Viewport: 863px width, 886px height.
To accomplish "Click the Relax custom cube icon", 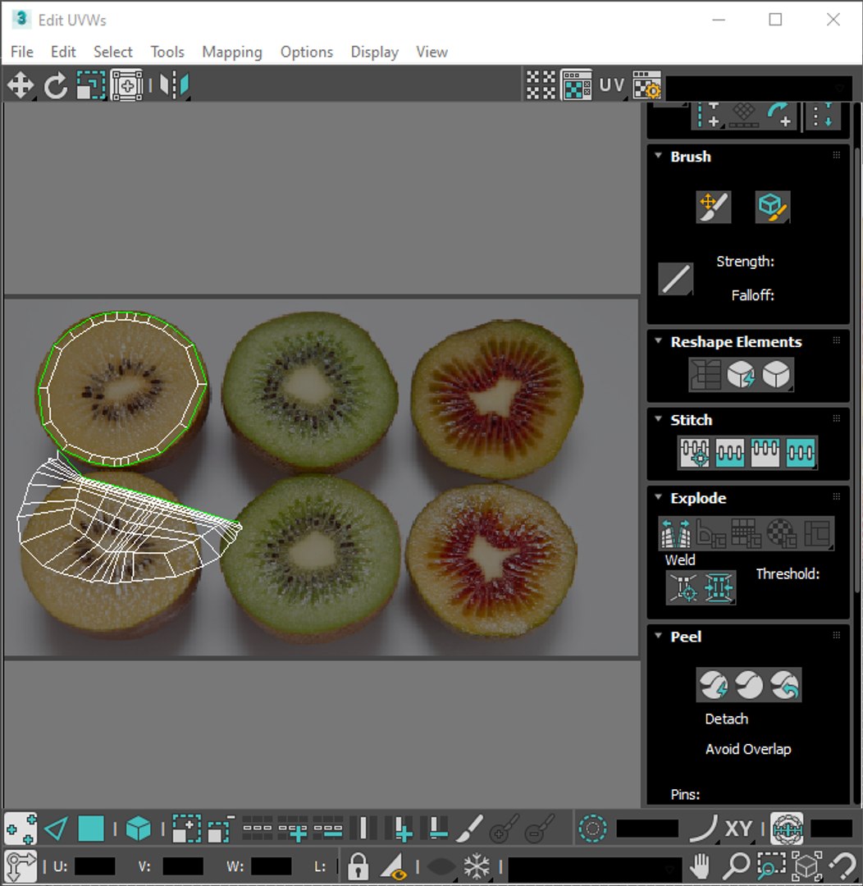I will [776, 375].
